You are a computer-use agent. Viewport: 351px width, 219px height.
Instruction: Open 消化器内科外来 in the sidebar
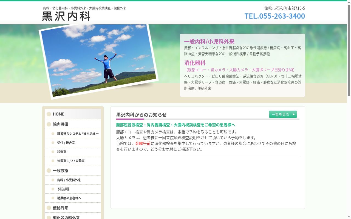pyautogui.click(x=73, y=216)
